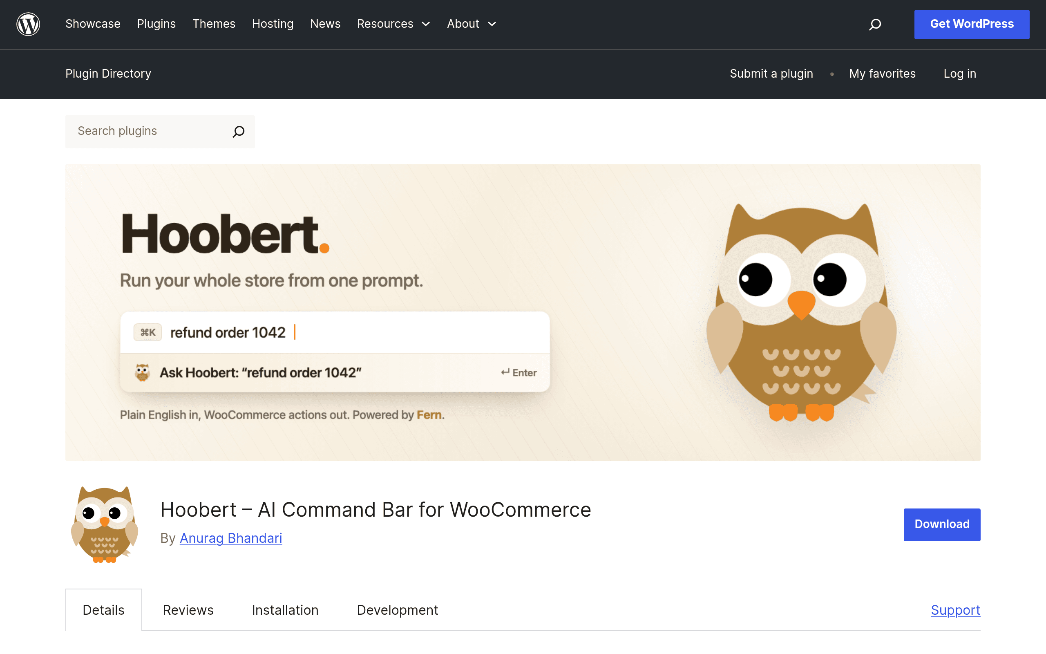The image size is (1046, 654).
Task: Open the News menu item
Action: [x=325, y=24]
